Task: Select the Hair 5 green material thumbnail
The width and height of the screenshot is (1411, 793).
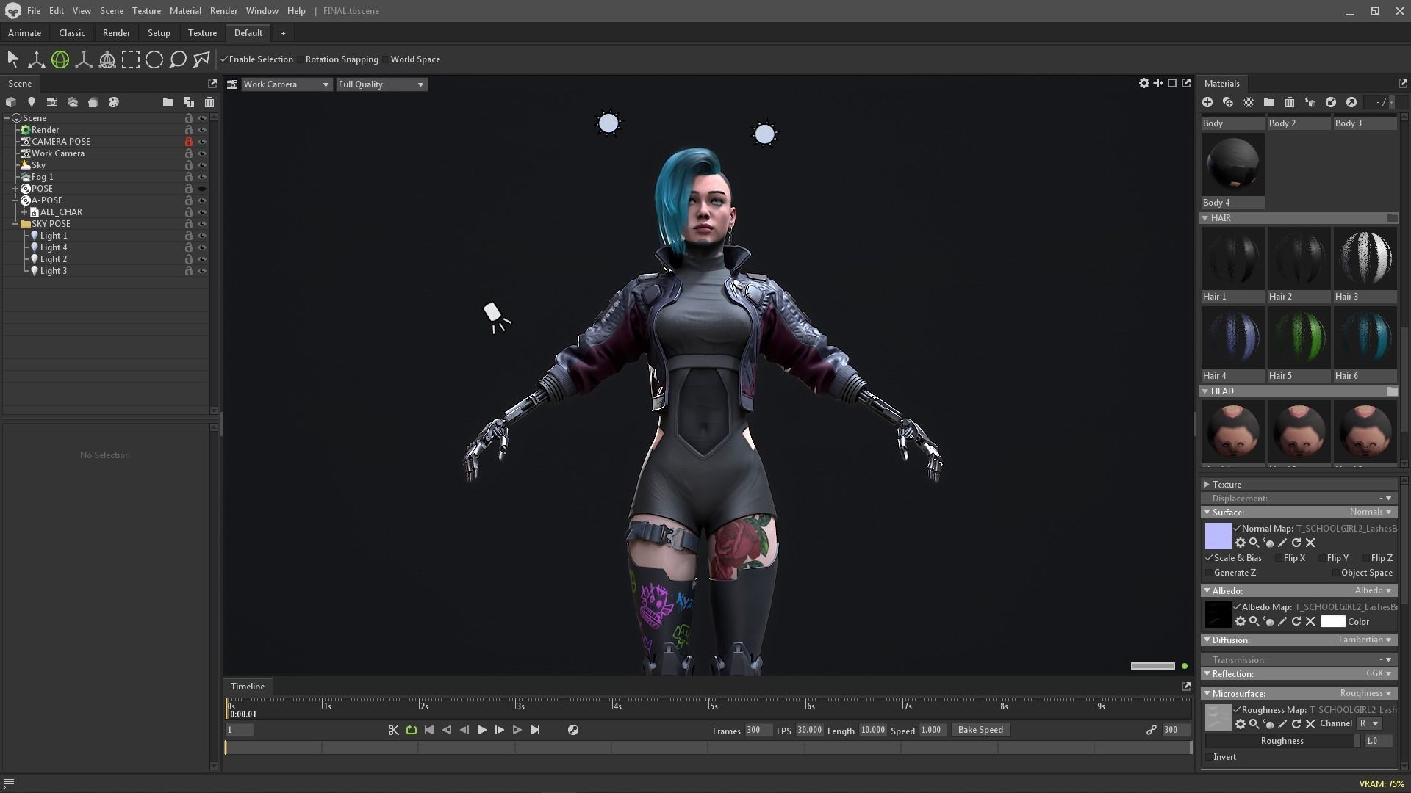Action: 1299,337
